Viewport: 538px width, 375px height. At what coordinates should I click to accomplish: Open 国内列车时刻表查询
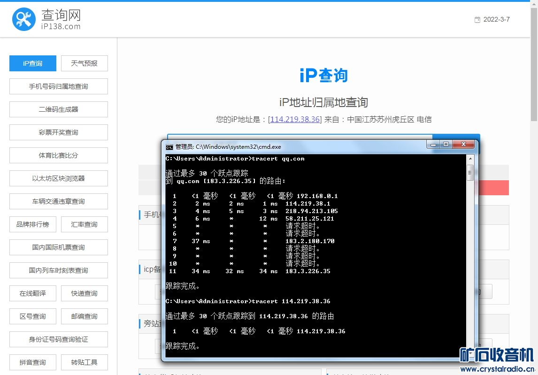click(x=59, y=270)
